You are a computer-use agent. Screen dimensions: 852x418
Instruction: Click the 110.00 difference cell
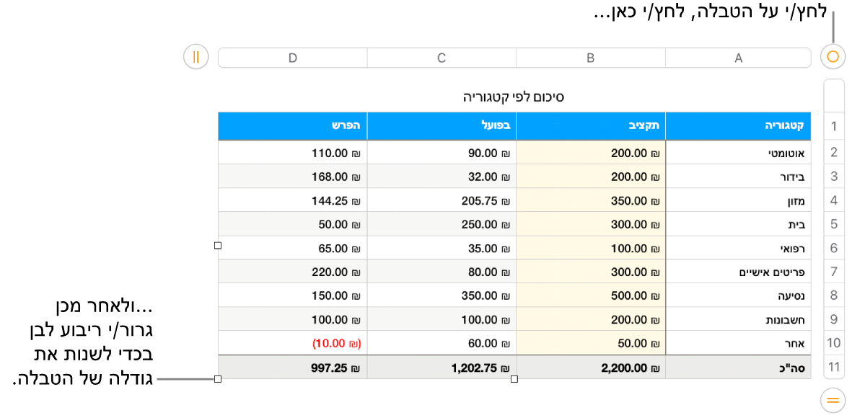[x=293, y=153]
